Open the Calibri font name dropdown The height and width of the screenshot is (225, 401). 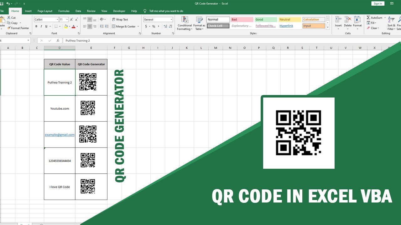click(x=57, y=19)
